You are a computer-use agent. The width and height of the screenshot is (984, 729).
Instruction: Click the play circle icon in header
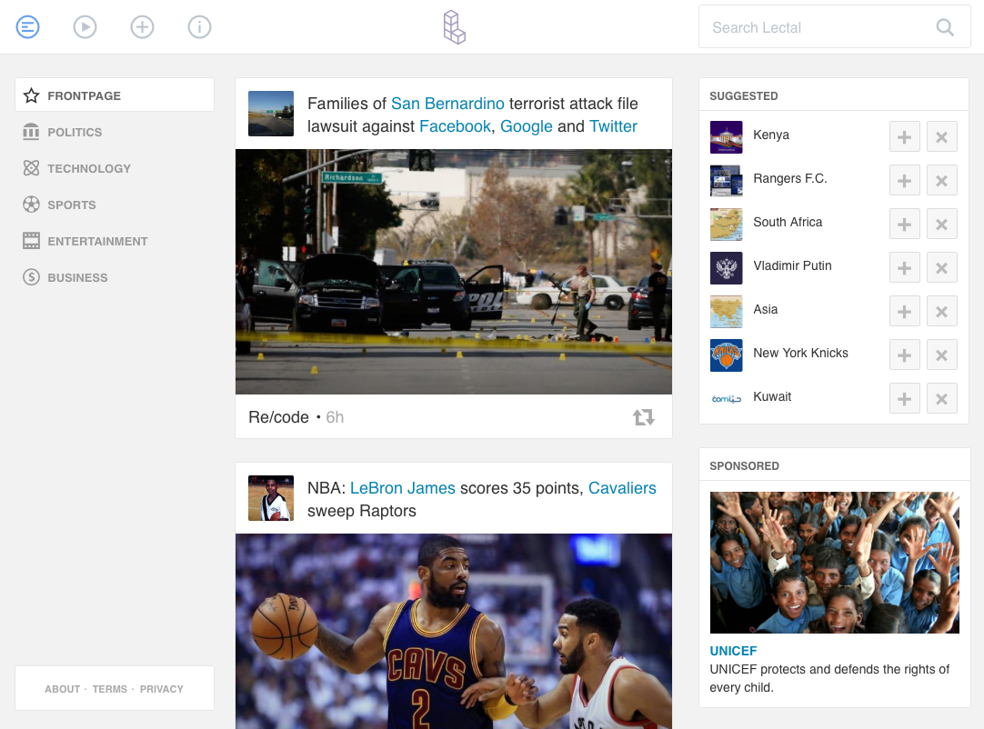click(85, 27)
